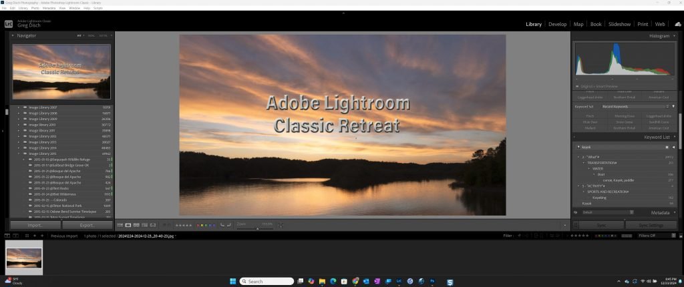
Task: Open second monitor window icon
Action: coord(16,236)
